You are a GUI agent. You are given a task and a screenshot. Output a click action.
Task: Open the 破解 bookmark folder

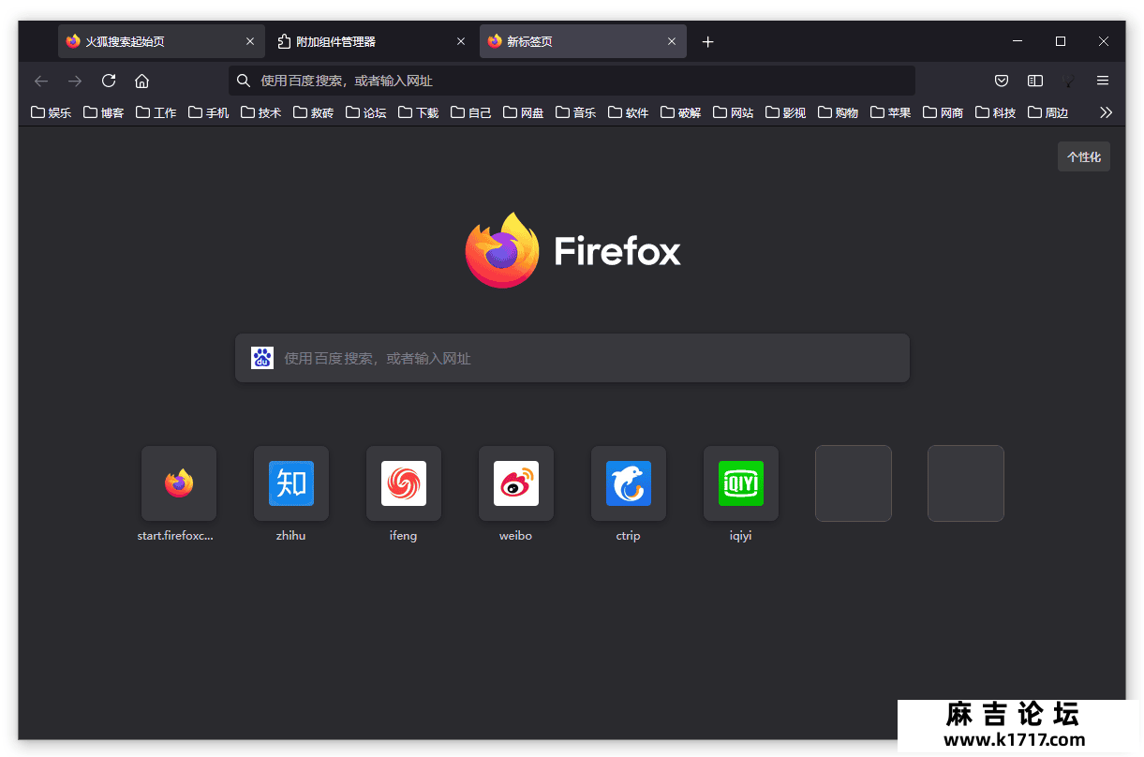click(680, 112)
